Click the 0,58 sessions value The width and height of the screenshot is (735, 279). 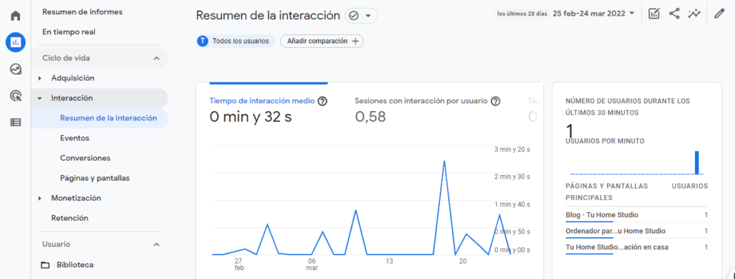pos(370,117)
